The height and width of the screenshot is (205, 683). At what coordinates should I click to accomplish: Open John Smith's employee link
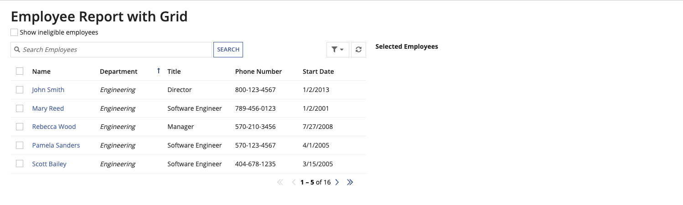(48, 90)
